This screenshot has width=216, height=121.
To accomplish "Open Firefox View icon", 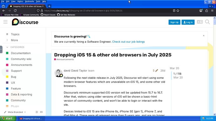I will (x=3, y=6).
